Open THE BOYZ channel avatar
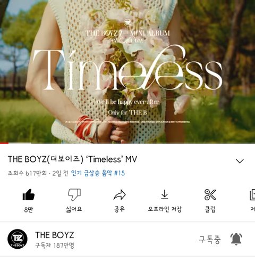This screenshot has height=261, width=255. 18,239
